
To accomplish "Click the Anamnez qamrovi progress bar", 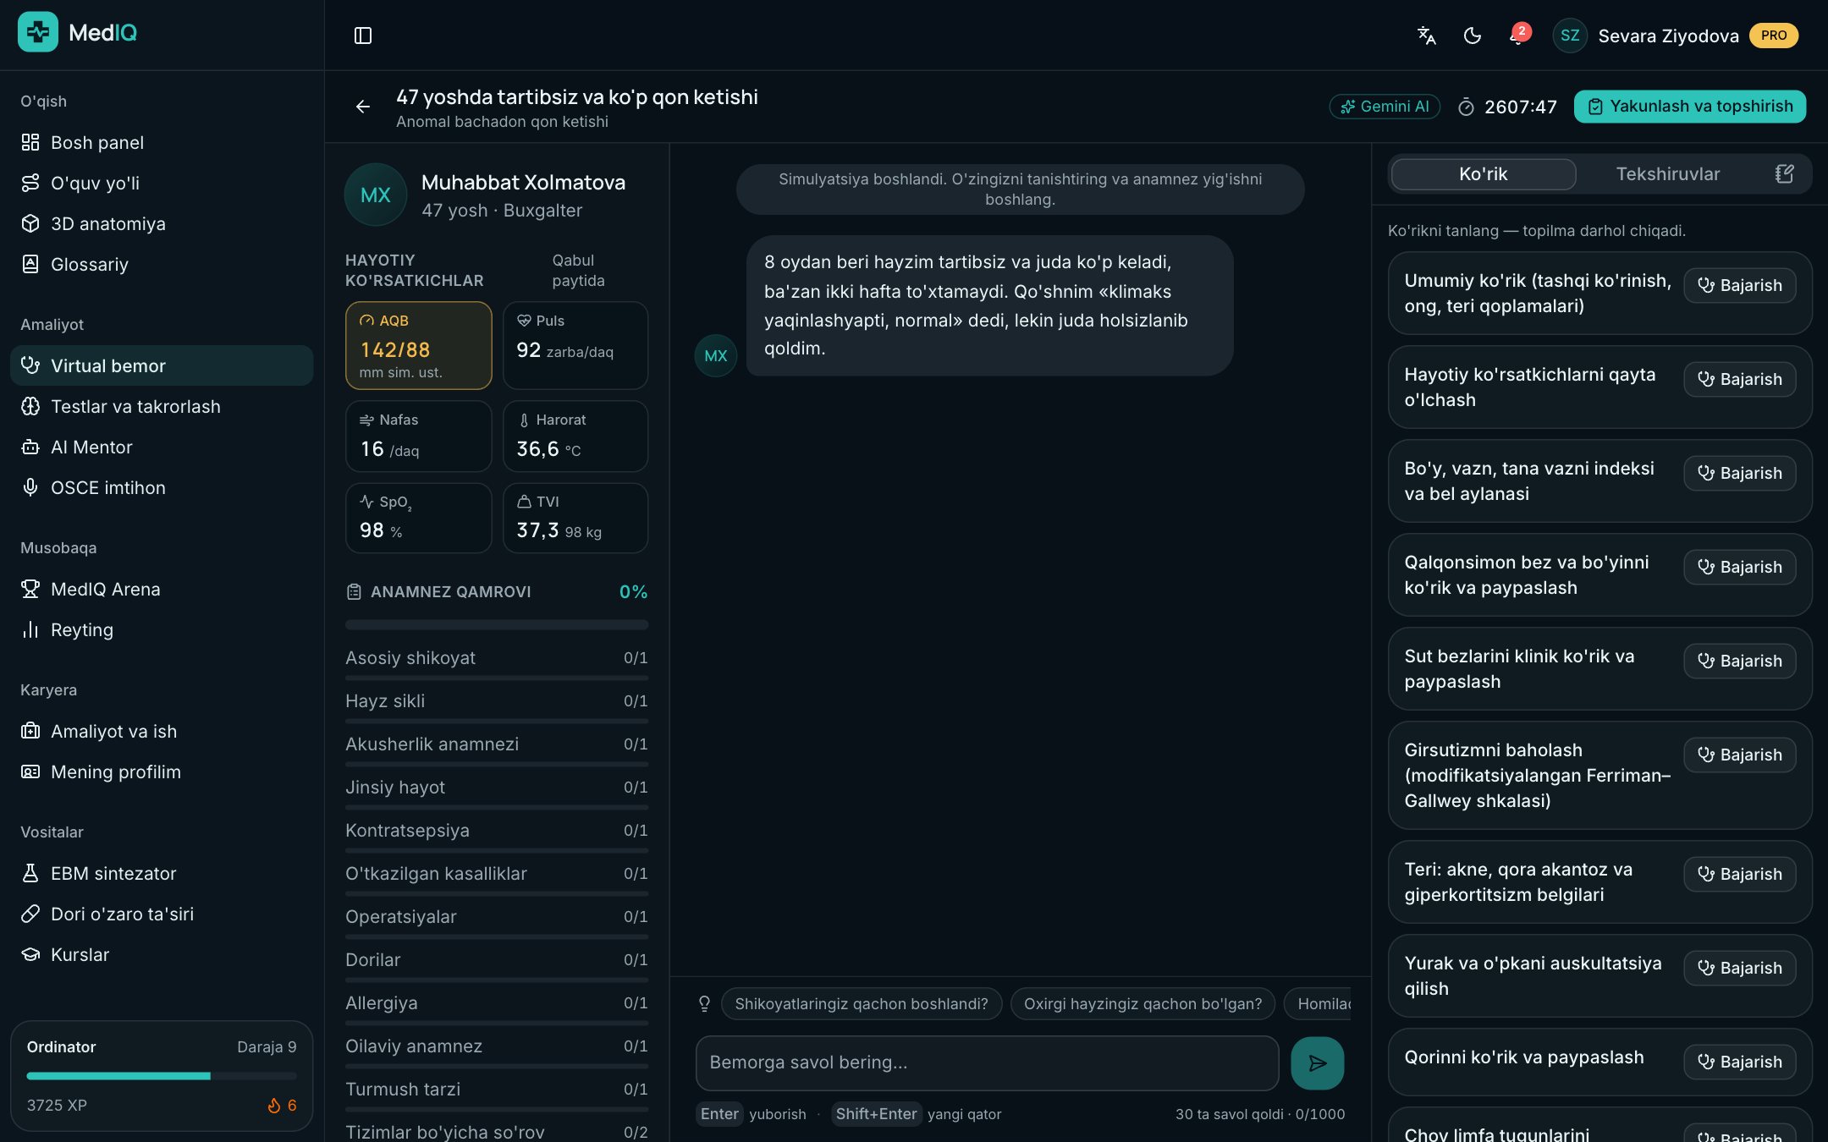I will coord(497,625).
